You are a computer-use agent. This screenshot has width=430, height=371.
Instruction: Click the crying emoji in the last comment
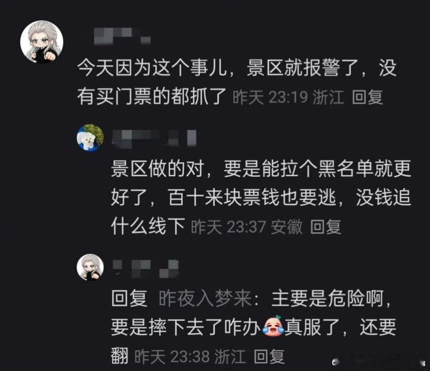[273, 326]
